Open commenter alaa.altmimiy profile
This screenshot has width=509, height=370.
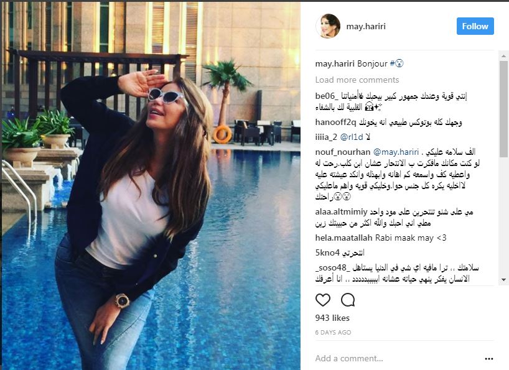[341, 212]
